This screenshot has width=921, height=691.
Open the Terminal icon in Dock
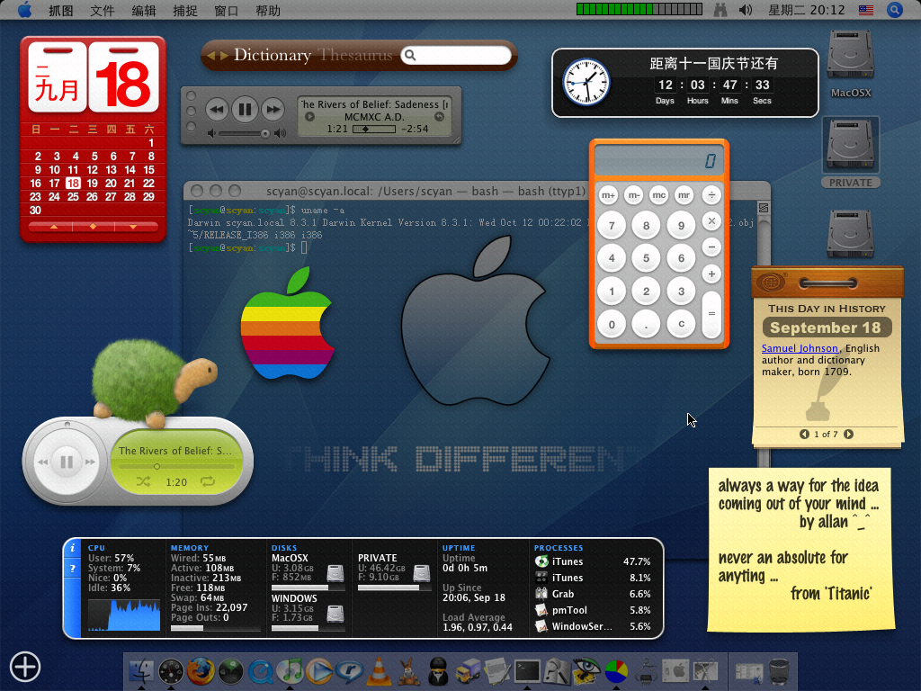pos(527,670)
